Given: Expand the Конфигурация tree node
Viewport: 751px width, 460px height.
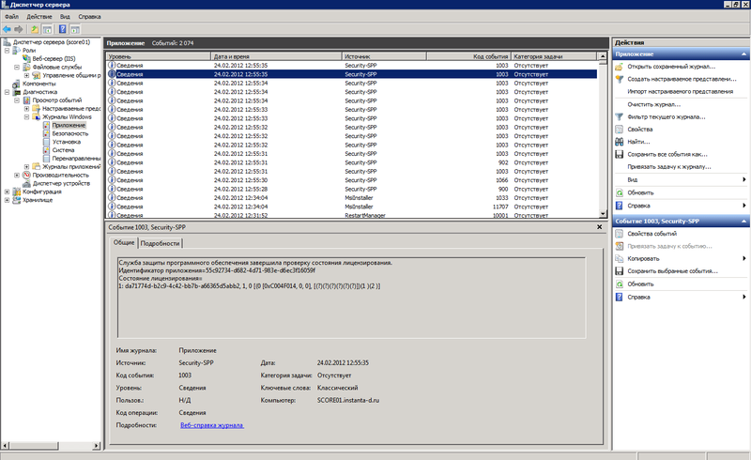Looking at the screenshot, I should (x=8, y=192).
